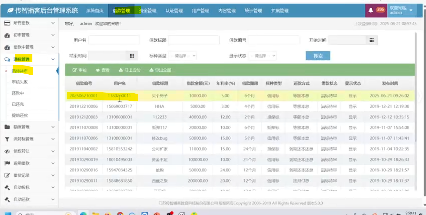Focus the 用户名 search field
This screenshot has height=215, width=426.
[x=114, y=40]
